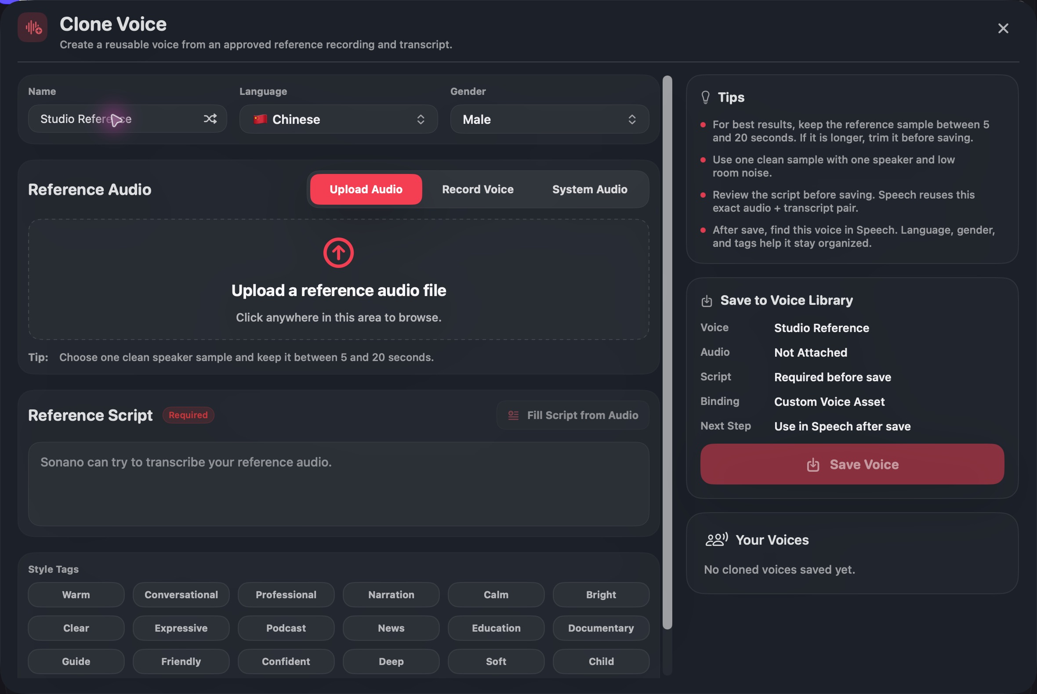Select the Education style tag
Screen dimensions: 1037x694
click(x=496, y=628)
